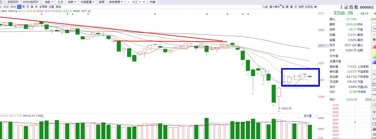Click the 多股同列 toolbar button
Screen dimensions: 376x139
coord(13,2)
